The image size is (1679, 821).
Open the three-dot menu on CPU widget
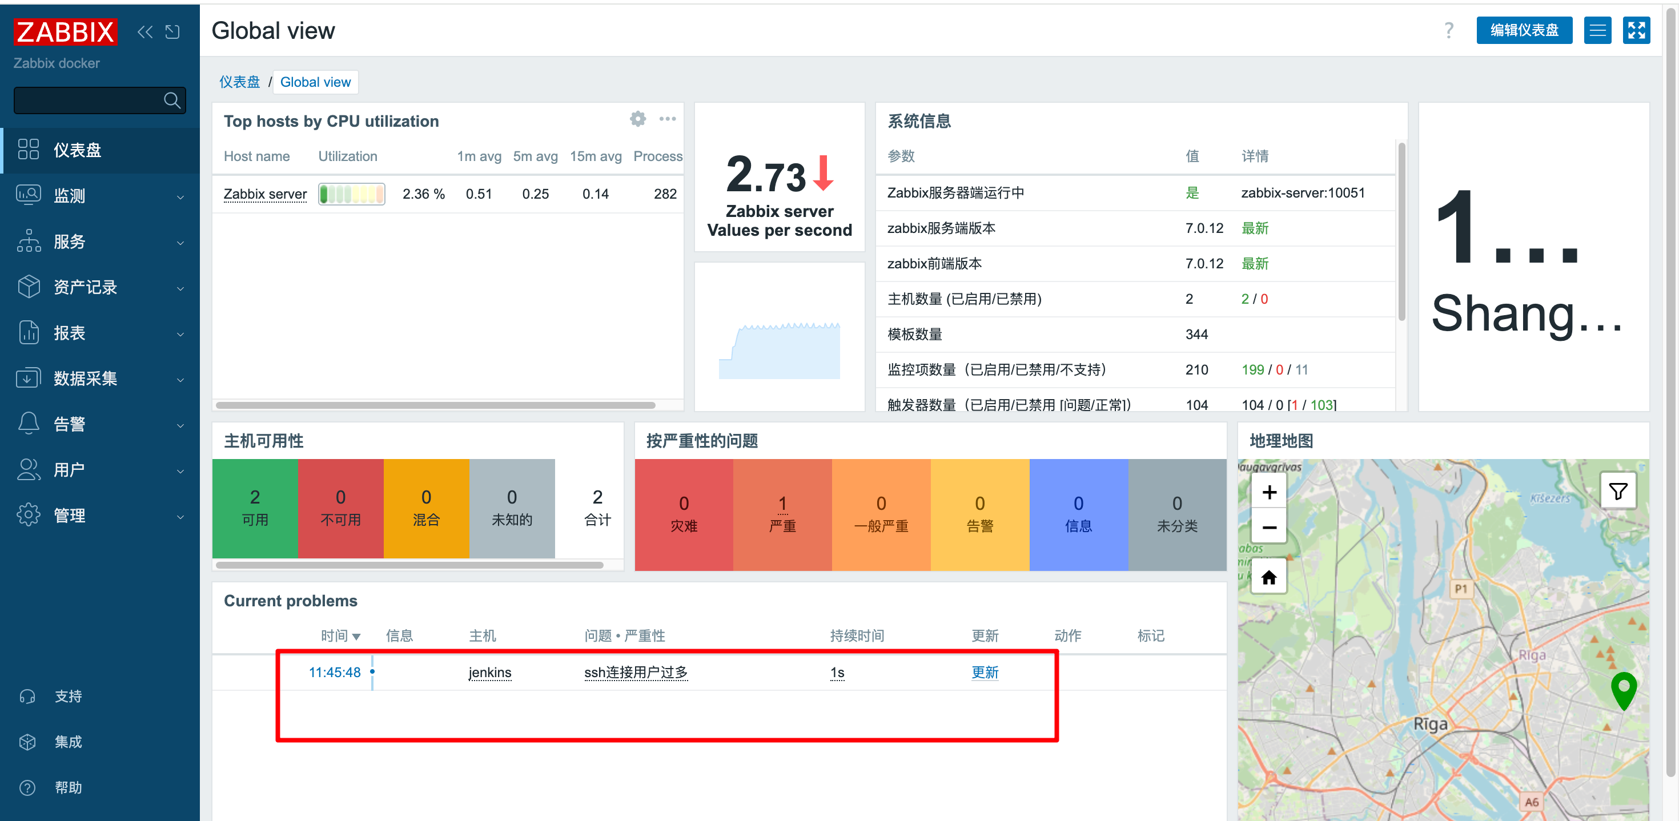click(x=668, y=119)
